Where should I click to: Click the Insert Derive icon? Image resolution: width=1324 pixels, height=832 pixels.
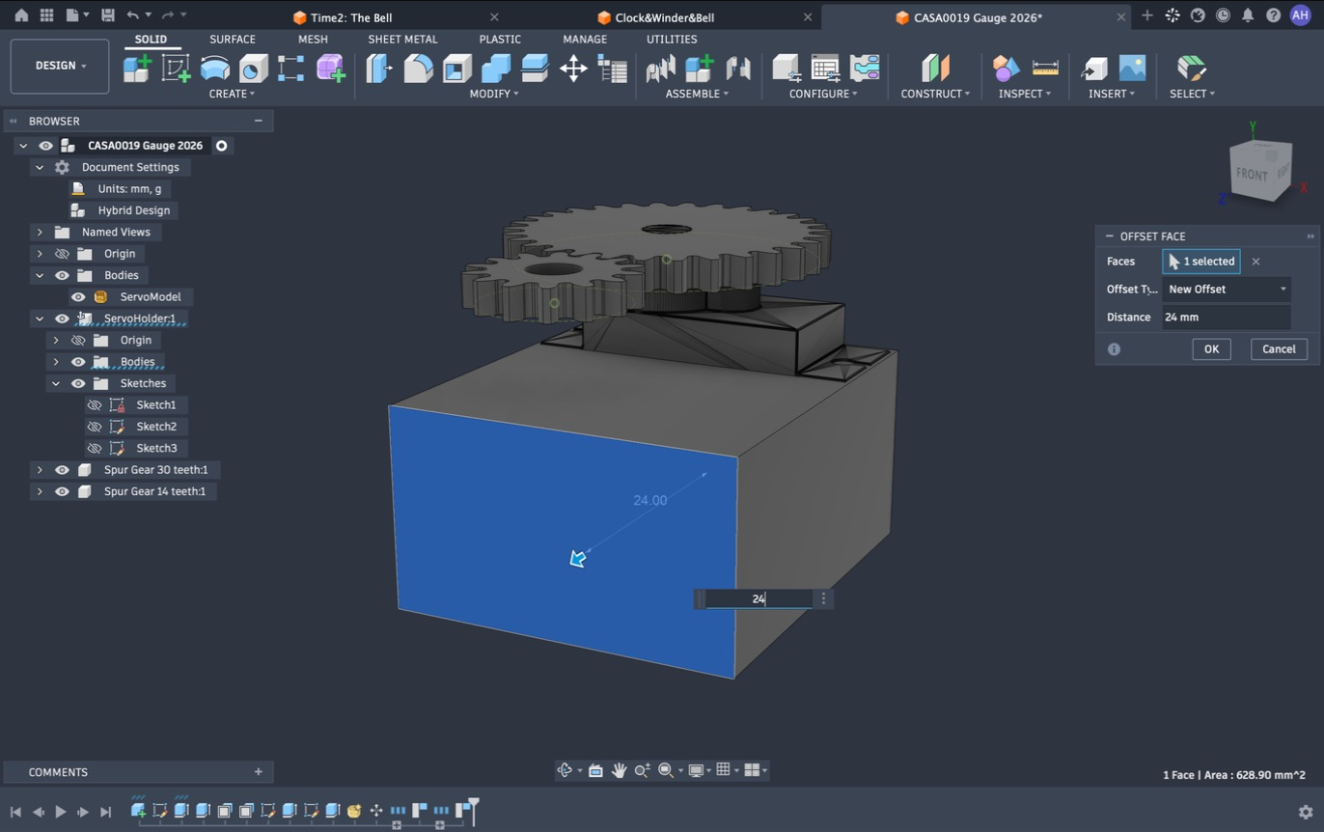point(1093,69)
